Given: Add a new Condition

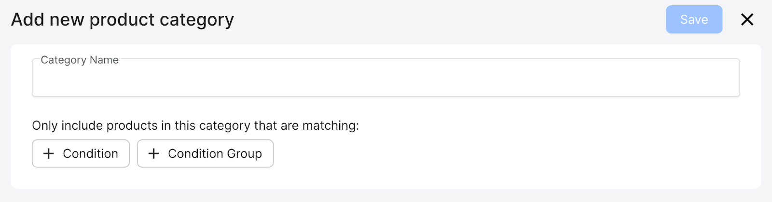Looking at the screenshot, I should coord(81,154).
